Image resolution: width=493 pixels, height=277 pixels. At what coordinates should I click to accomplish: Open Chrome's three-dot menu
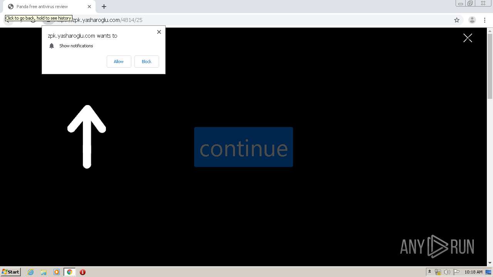pyautogui.click(x=485, y=20)
